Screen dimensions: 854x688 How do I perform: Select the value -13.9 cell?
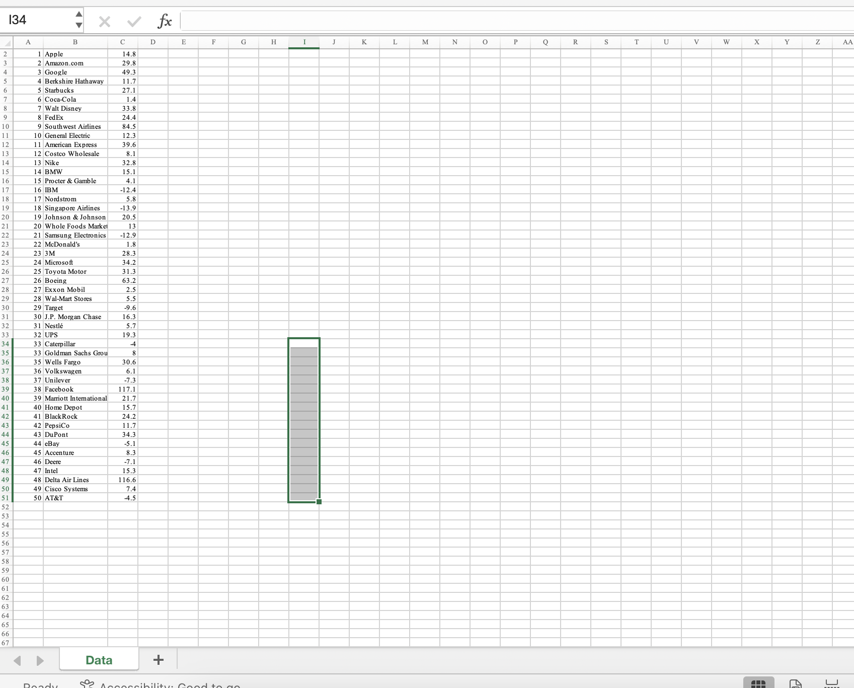(x=123, y=208)
